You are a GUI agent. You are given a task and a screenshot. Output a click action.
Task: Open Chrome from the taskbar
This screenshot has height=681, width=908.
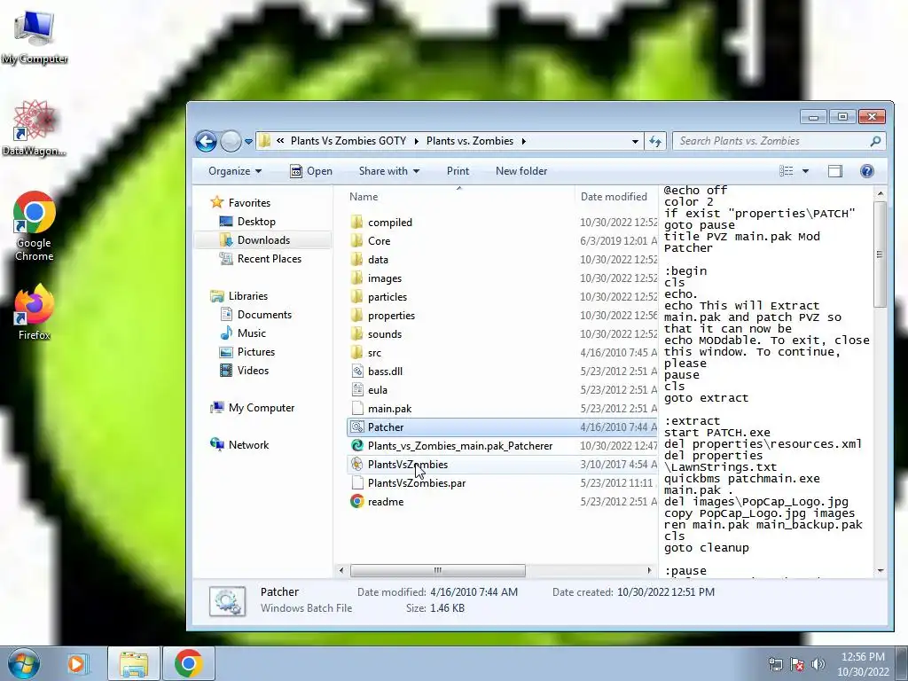click(188, 663)
